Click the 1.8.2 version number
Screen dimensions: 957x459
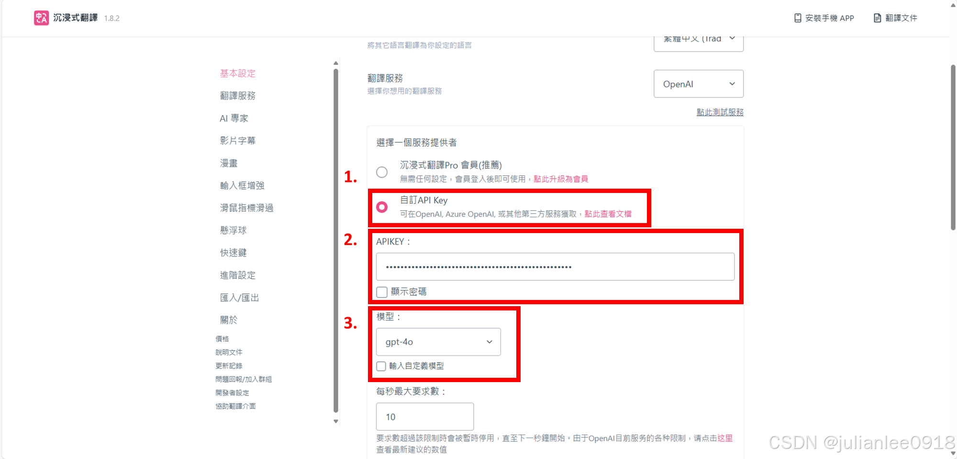coord(111,18)
